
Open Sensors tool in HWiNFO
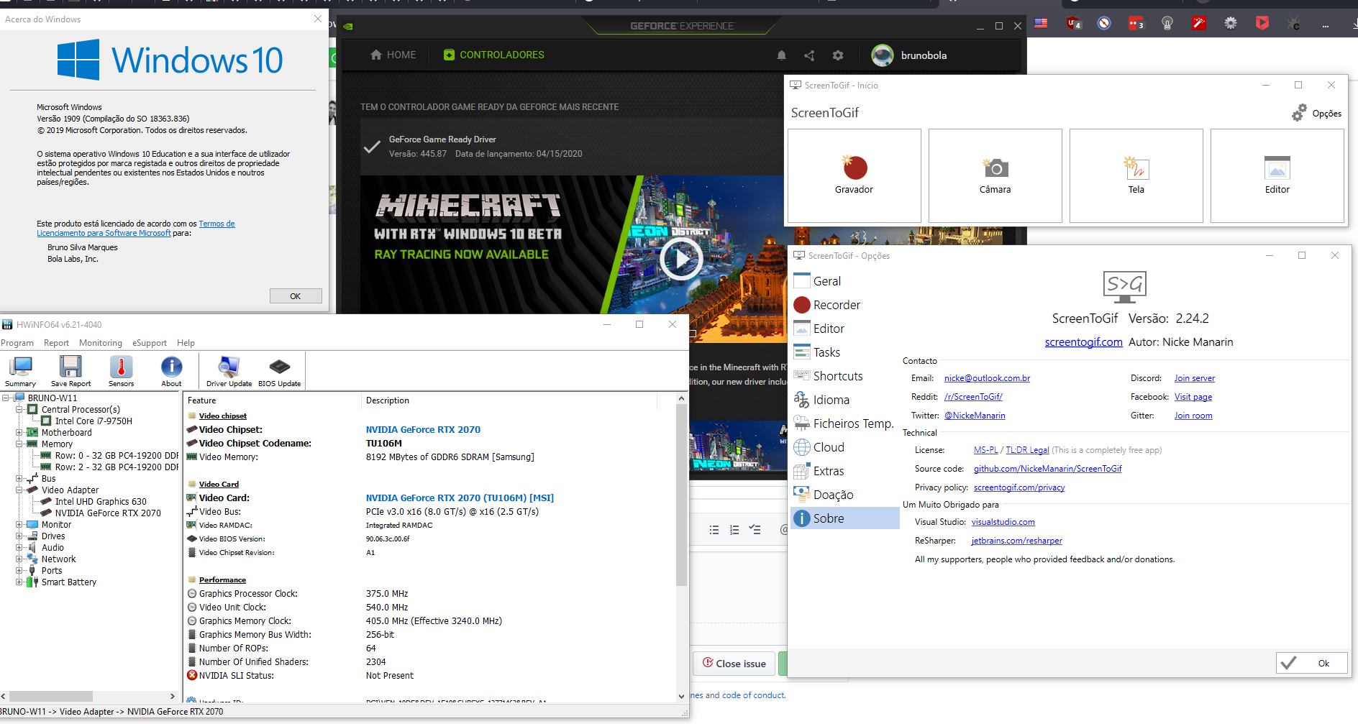121,371
